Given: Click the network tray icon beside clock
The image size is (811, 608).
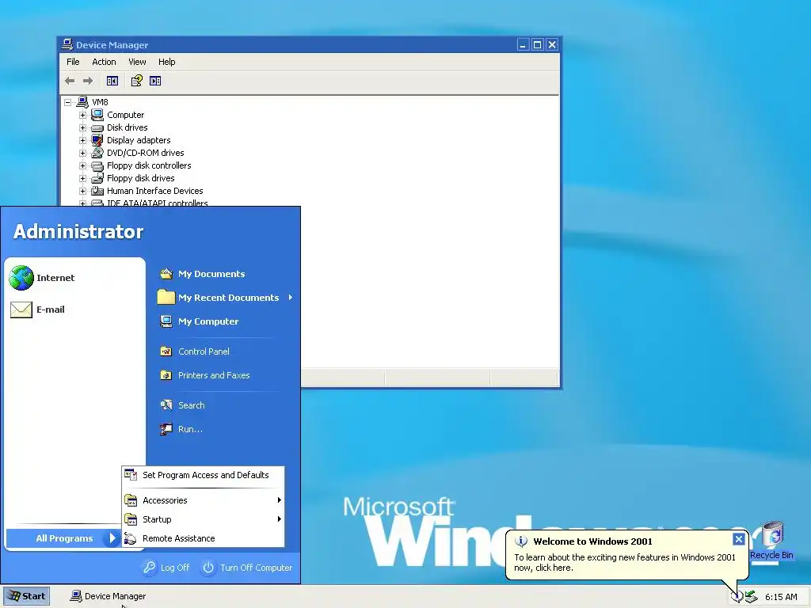Looking at the screenshot, I should pos(752,597).
